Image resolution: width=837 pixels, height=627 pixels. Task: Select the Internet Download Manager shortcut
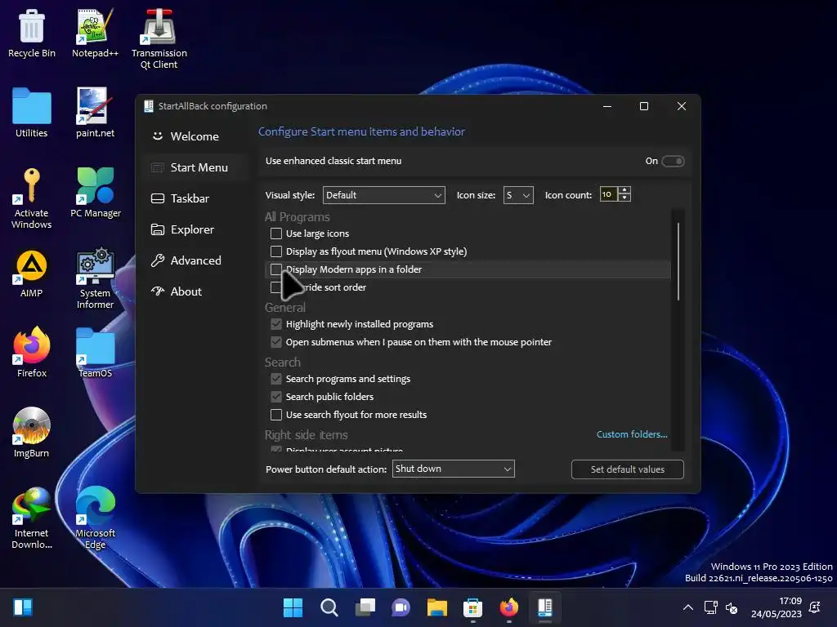(32, 518)
